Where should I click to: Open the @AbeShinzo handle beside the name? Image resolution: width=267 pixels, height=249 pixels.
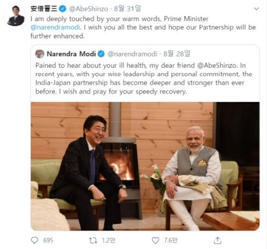(88, 9)
